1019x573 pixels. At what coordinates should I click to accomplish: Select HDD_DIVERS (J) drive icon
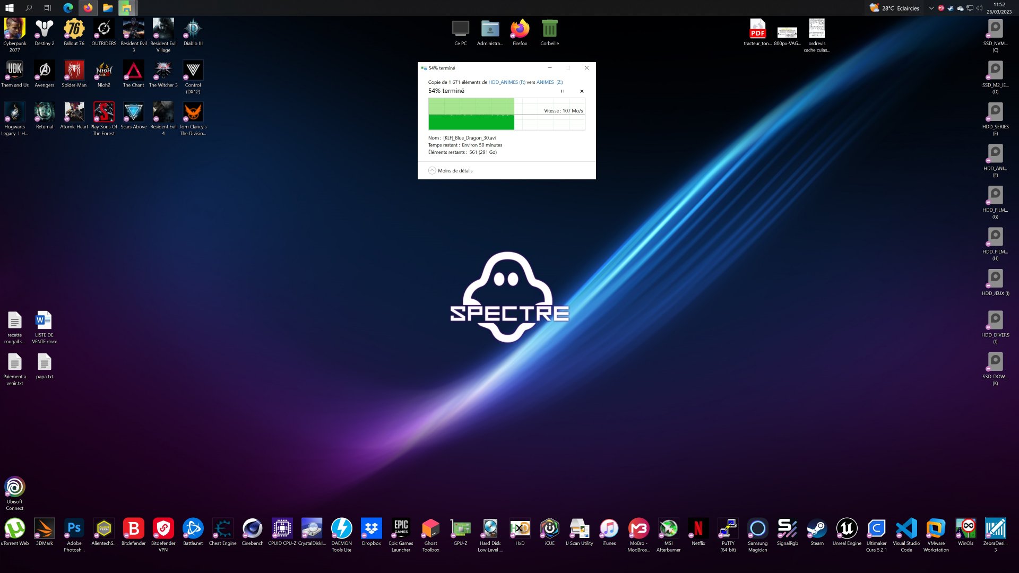(995, 327)
